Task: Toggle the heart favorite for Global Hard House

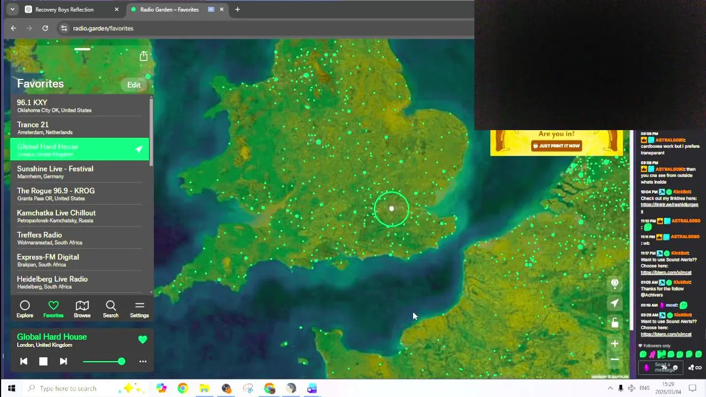Action: (x=143, y=340)
